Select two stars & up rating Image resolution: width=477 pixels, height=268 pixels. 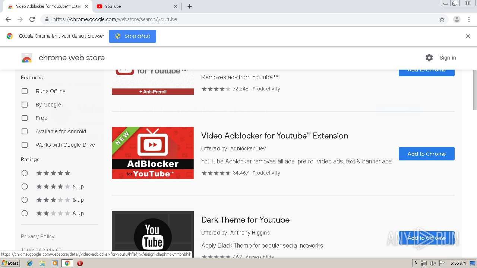click(x=25, y=213)
